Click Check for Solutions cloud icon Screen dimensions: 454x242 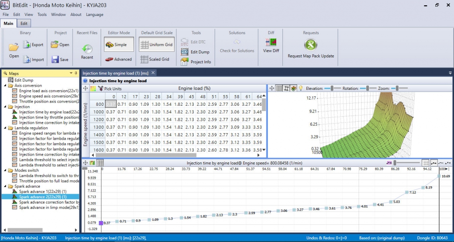pyautogui.click(x=237, y=42)
